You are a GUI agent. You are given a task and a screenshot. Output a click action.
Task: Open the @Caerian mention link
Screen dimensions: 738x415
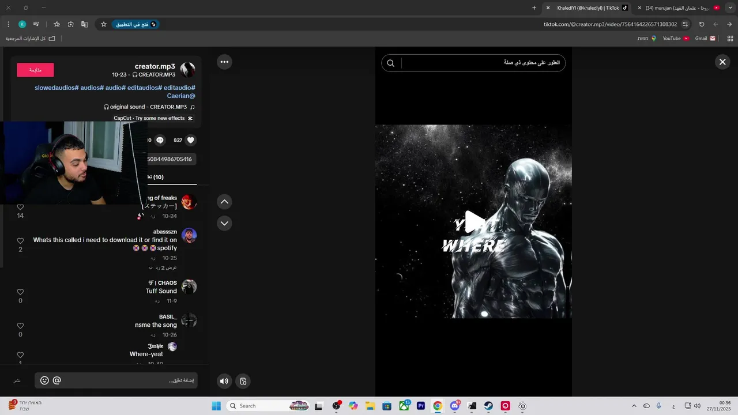click(181, 96)
